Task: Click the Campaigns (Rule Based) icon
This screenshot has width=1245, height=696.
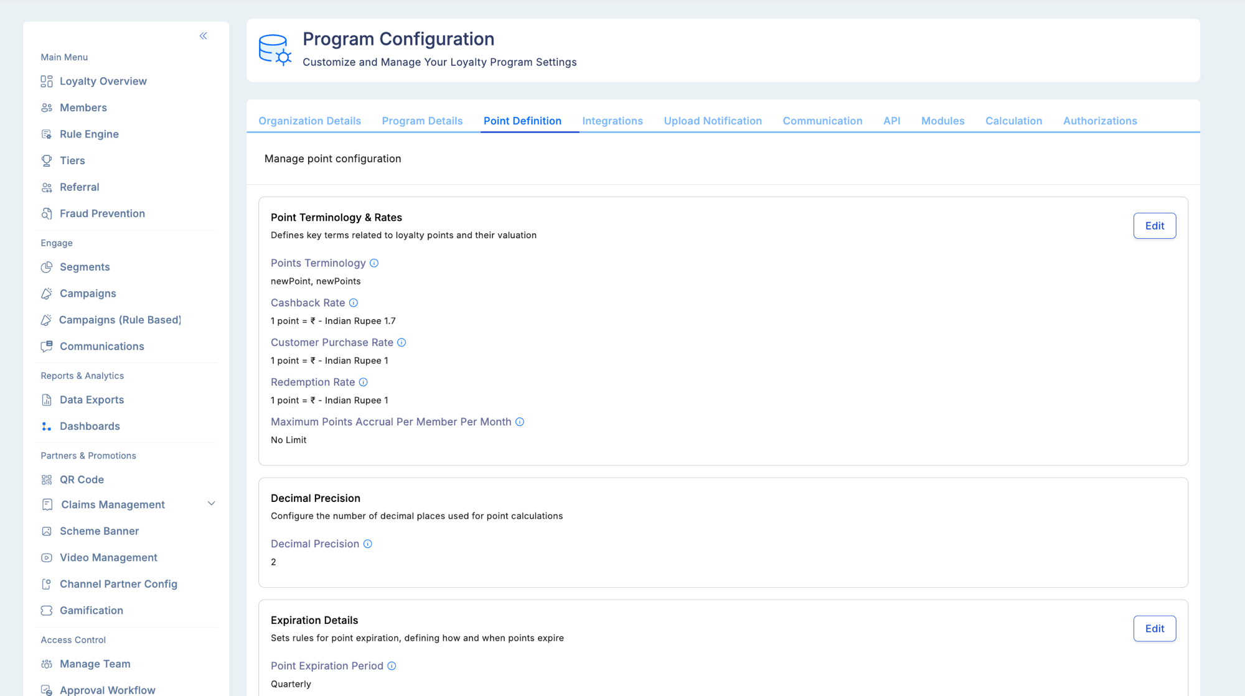Action: click(x=47, y=320)
